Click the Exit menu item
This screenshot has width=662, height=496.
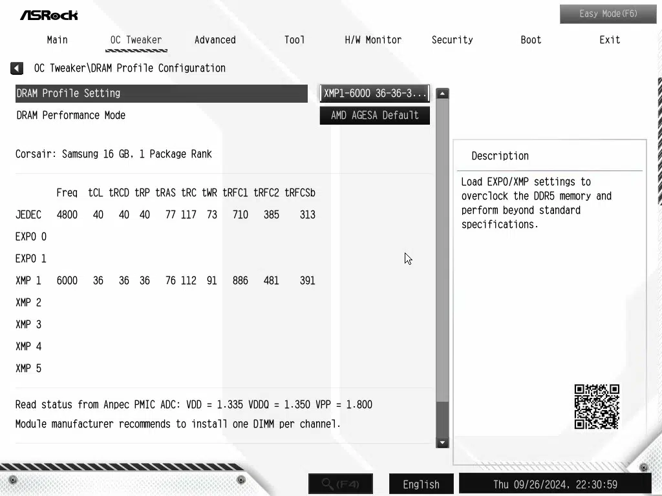610,40
